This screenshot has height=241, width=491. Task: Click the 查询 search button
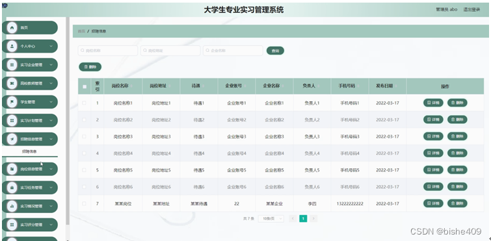[x=275, y=51]
